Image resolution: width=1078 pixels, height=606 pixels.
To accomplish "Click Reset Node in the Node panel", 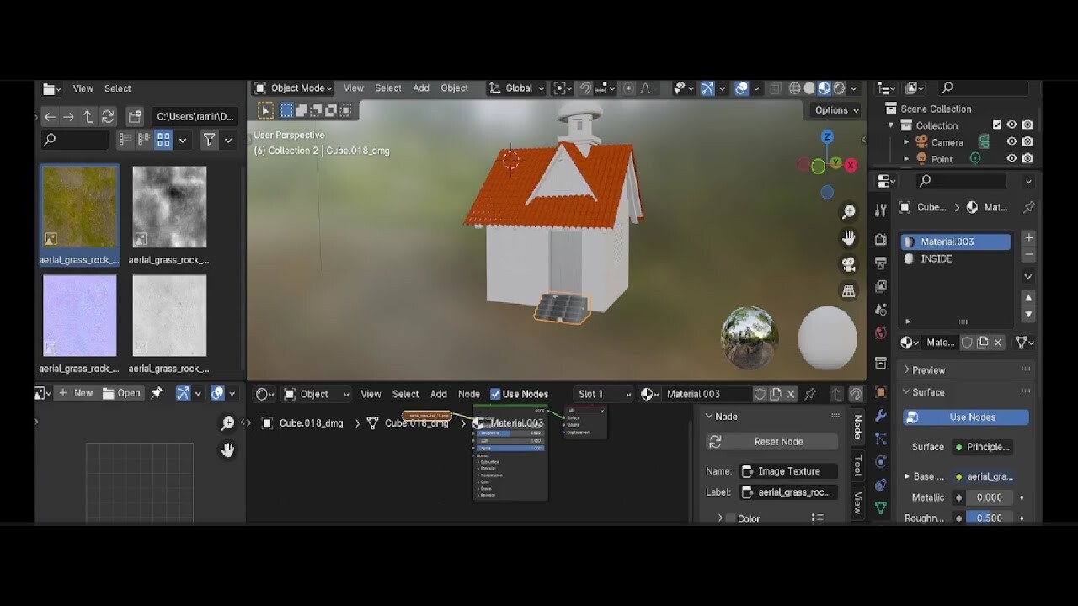I will (x=771, y=441).
